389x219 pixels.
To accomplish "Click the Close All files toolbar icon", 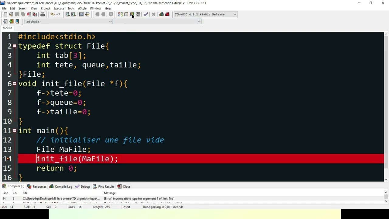I will [x=35, y=14].
